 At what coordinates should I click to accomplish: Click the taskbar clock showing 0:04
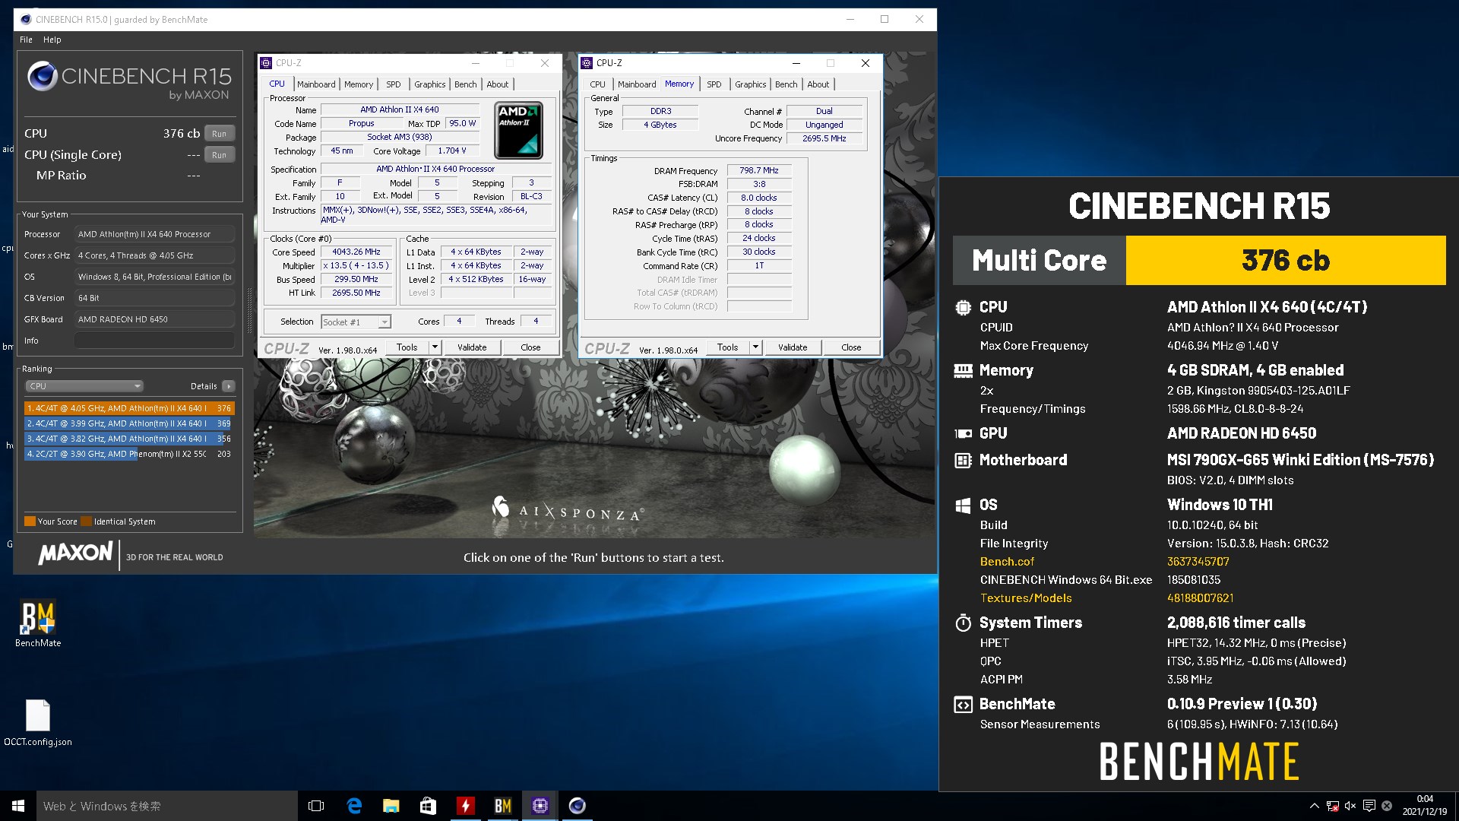coord(1425,806)
